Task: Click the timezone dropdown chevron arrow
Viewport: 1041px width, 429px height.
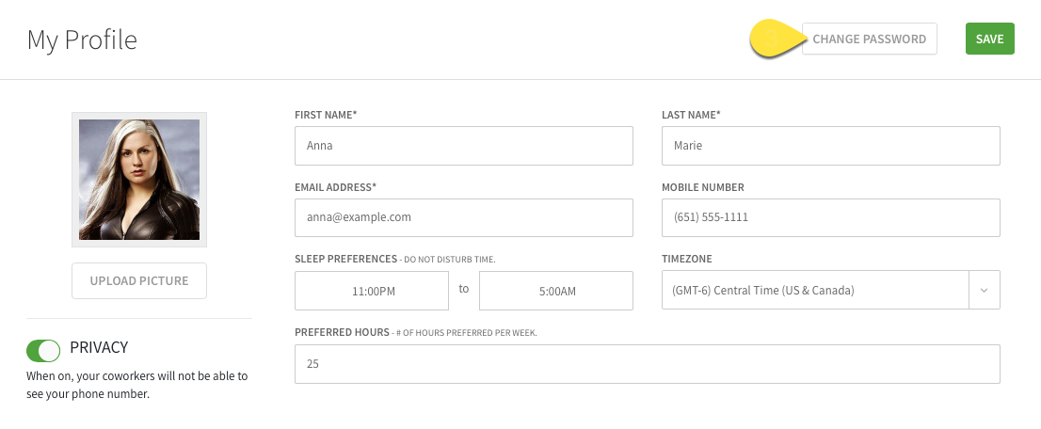Action: [985, 291]
